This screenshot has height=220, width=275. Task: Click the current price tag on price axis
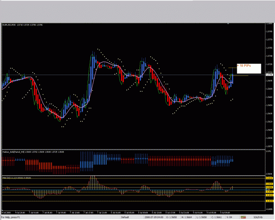(269, 75)
